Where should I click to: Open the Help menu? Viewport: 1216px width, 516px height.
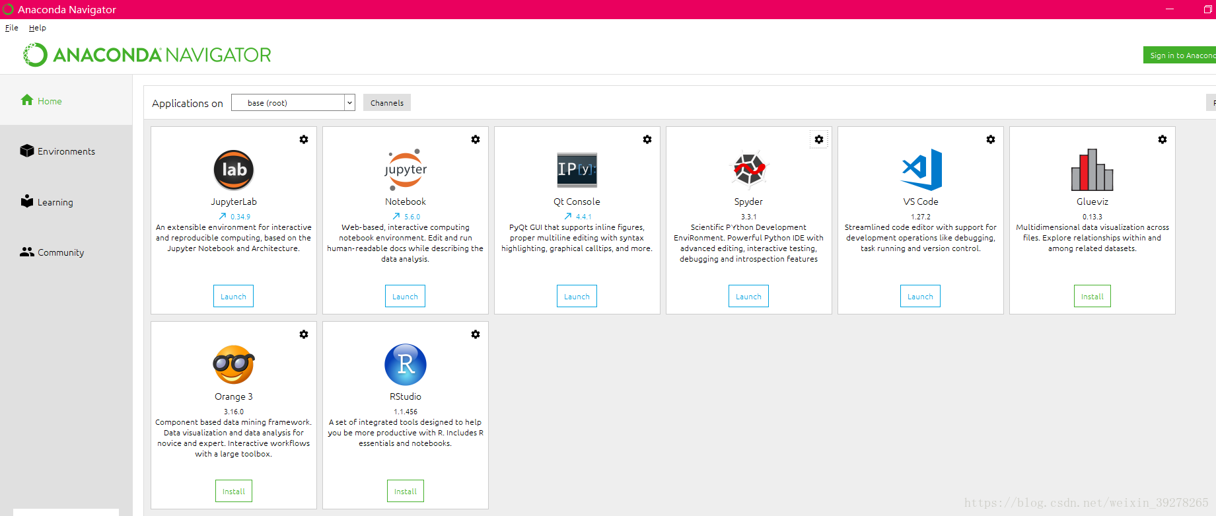tap(38, 28)
